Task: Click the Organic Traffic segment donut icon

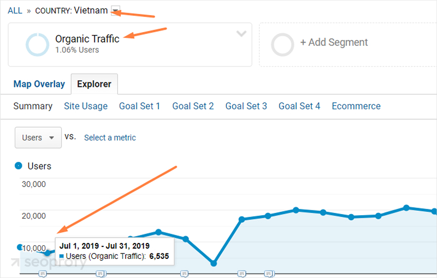Action: [38, 45]
